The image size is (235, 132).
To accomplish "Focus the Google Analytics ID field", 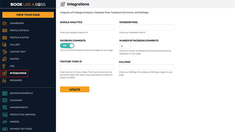I will click(x=88, y=28).
